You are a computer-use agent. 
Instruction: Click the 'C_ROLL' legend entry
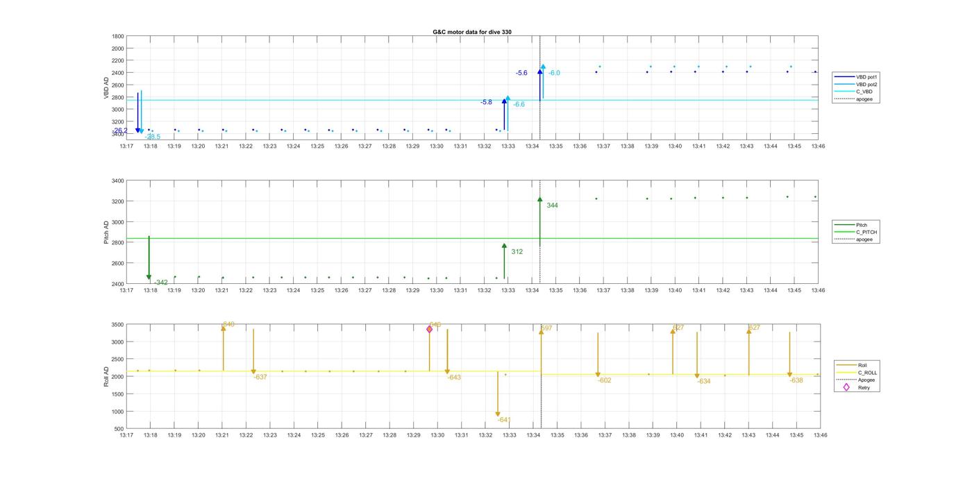click(868, 373)
